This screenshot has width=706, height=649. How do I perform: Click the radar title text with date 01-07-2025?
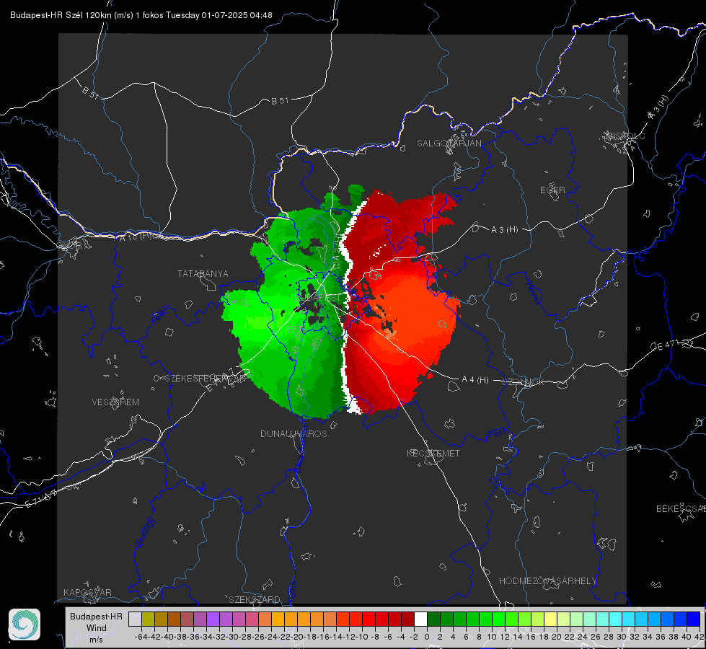tap(141, 15)
